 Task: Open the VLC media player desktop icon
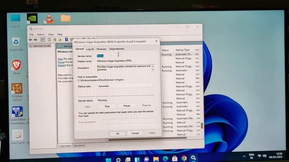click(49, 18)
